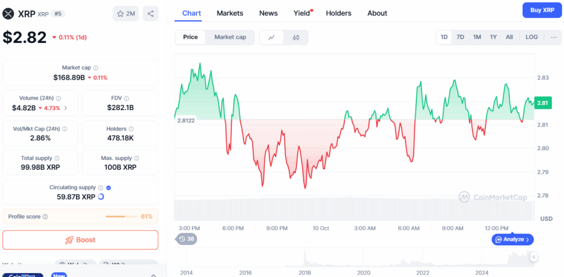Switch to line chart view icon
Image resolution: width=564 pixels, height=277 pixels.
(272, 37)
